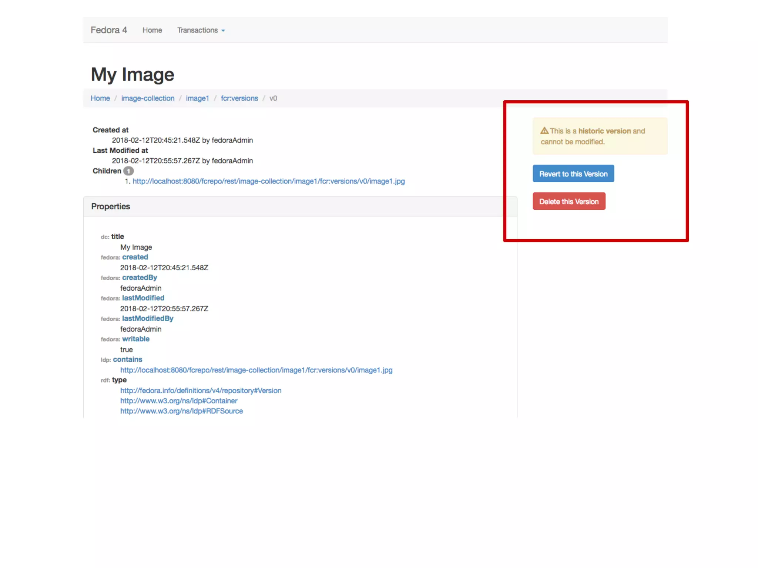The width and height of the screenshot is (758, 568).
Task: Click the Children count badge
Action: tap(128, 171)
